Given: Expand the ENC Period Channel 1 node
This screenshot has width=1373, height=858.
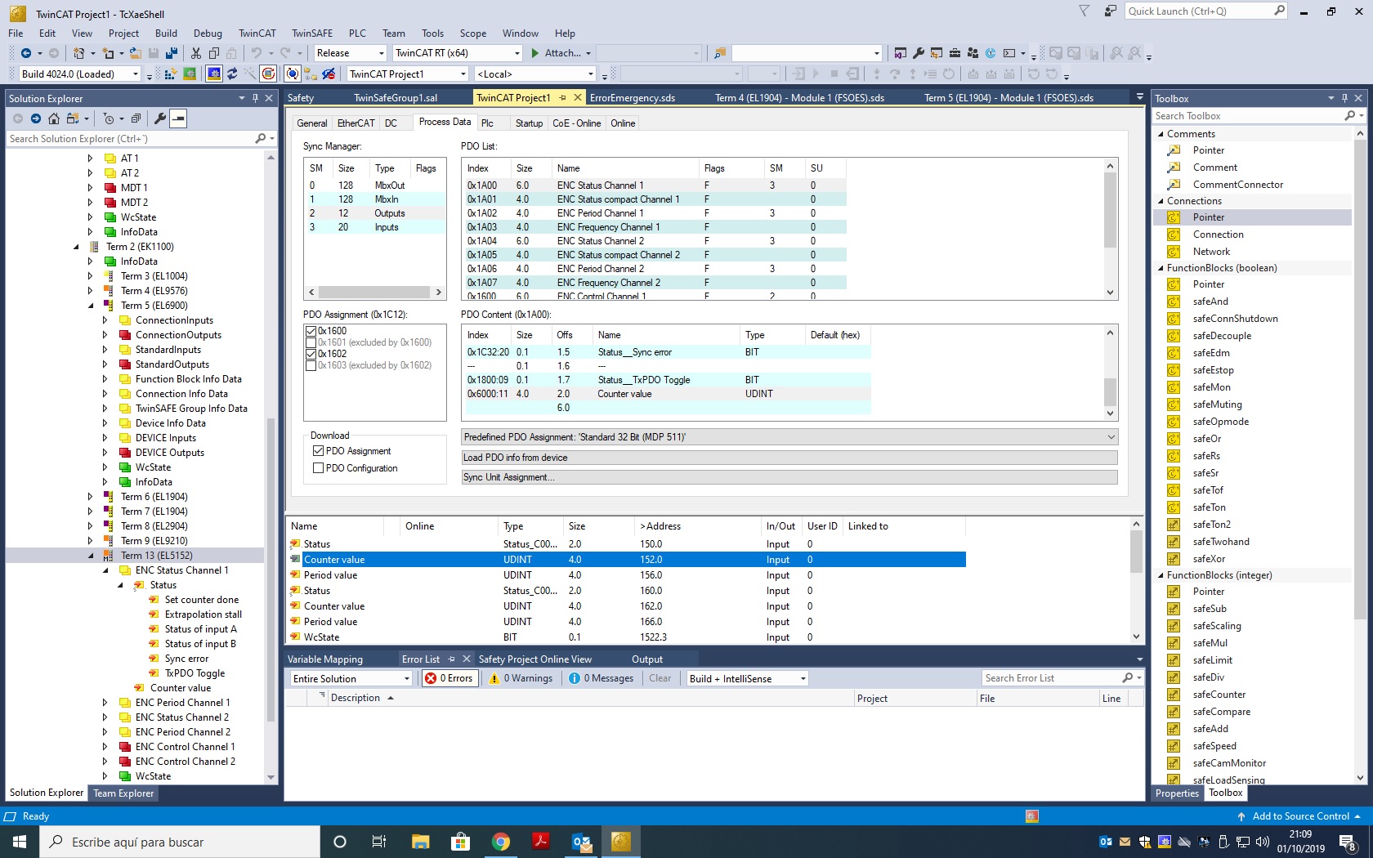Looking at the screenshot, I should (105, 703).
